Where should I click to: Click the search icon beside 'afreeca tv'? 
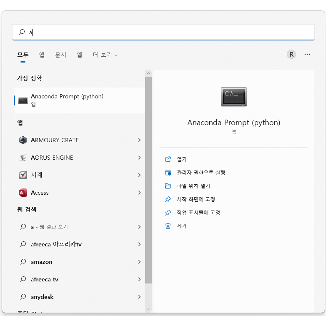[23, 279]
